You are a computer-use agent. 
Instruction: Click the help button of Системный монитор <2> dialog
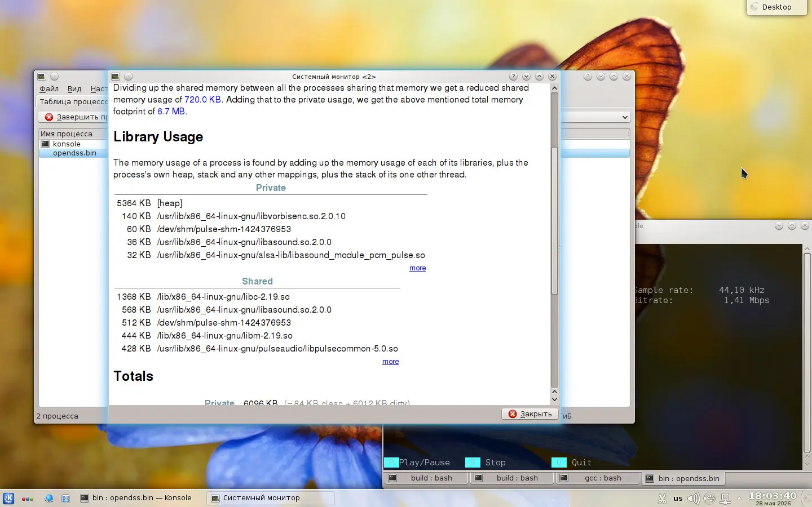click(513, 77)
